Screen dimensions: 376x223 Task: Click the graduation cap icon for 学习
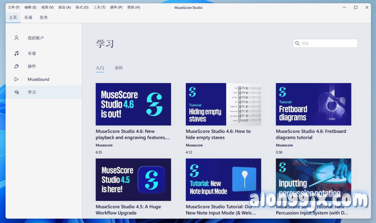point(17,92)
